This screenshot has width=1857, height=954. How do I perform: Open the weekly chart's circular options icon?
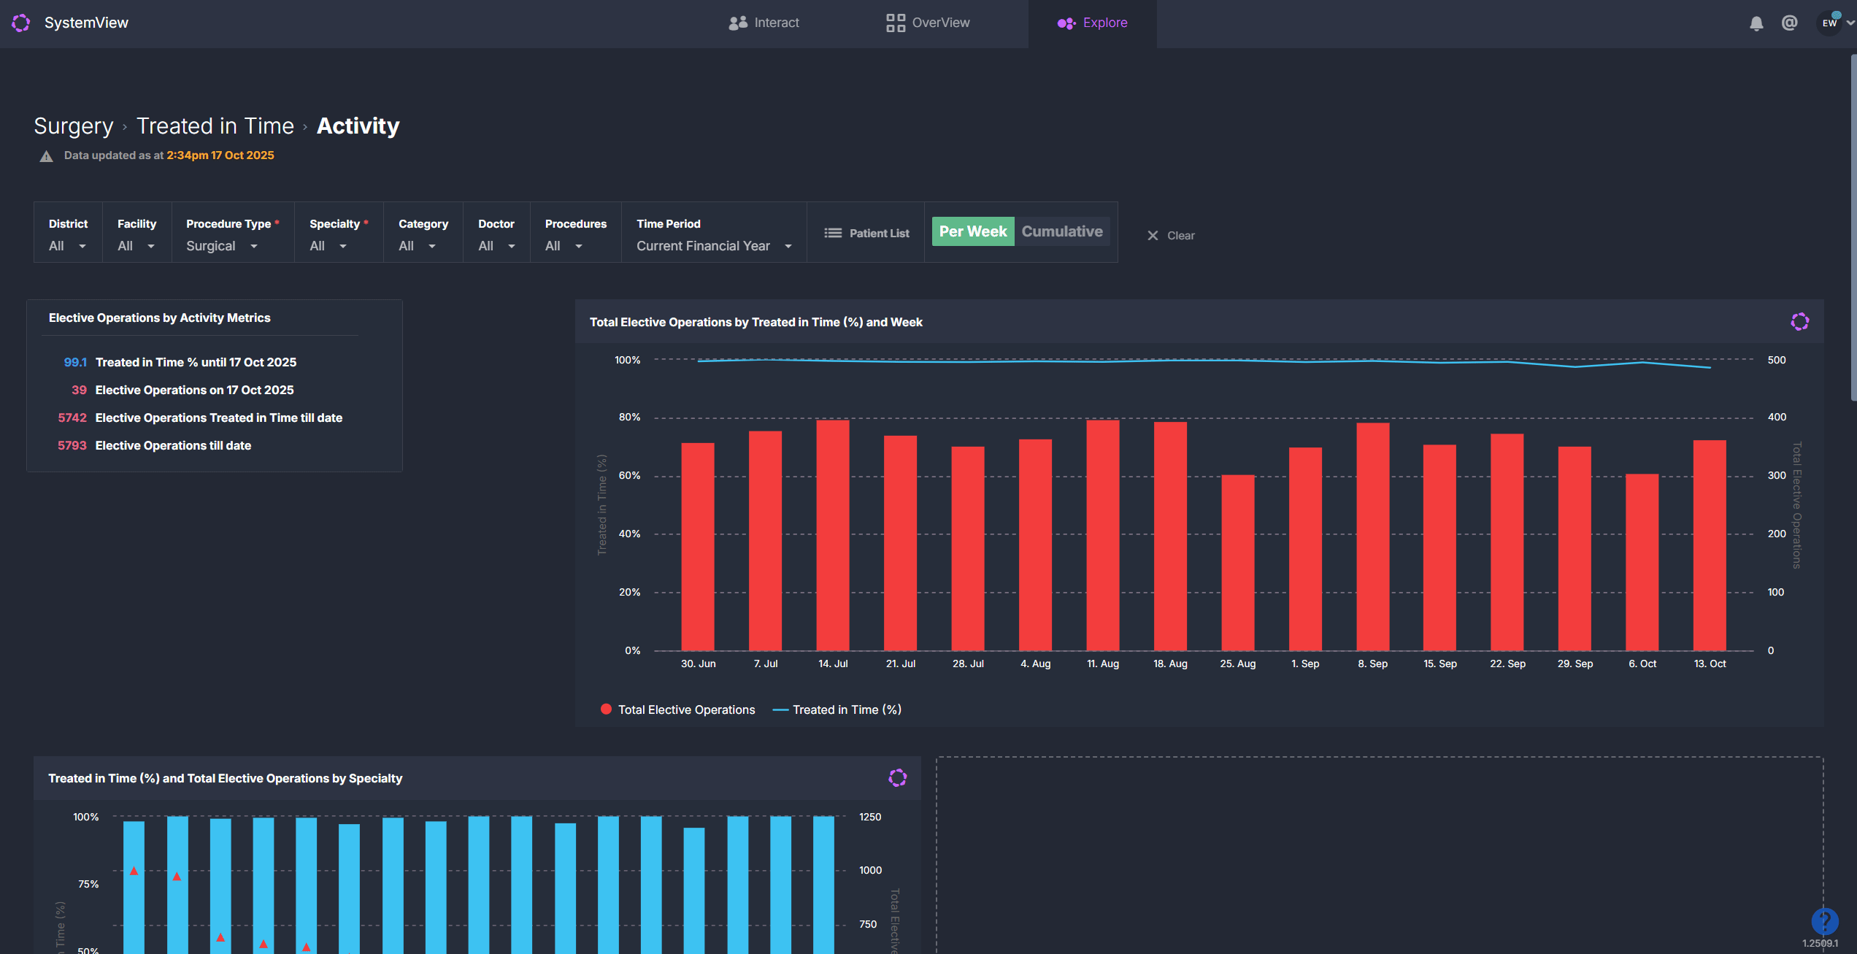1799,322
